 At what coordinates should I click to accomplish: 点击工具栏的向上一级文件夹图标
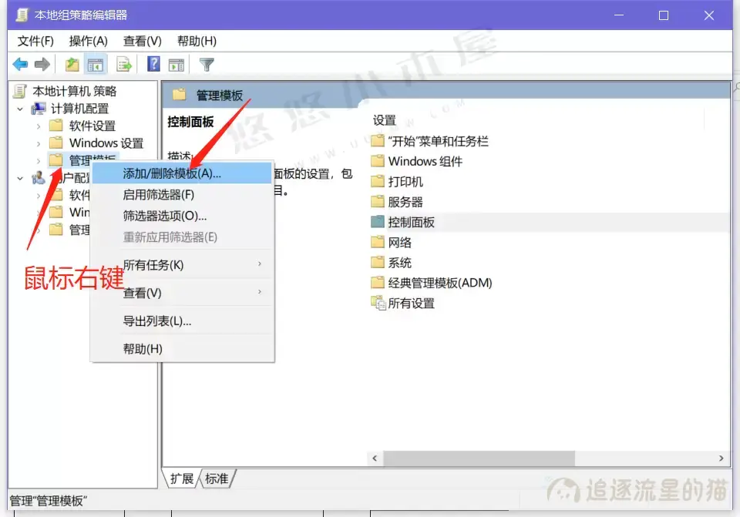[x=72, y=64]
